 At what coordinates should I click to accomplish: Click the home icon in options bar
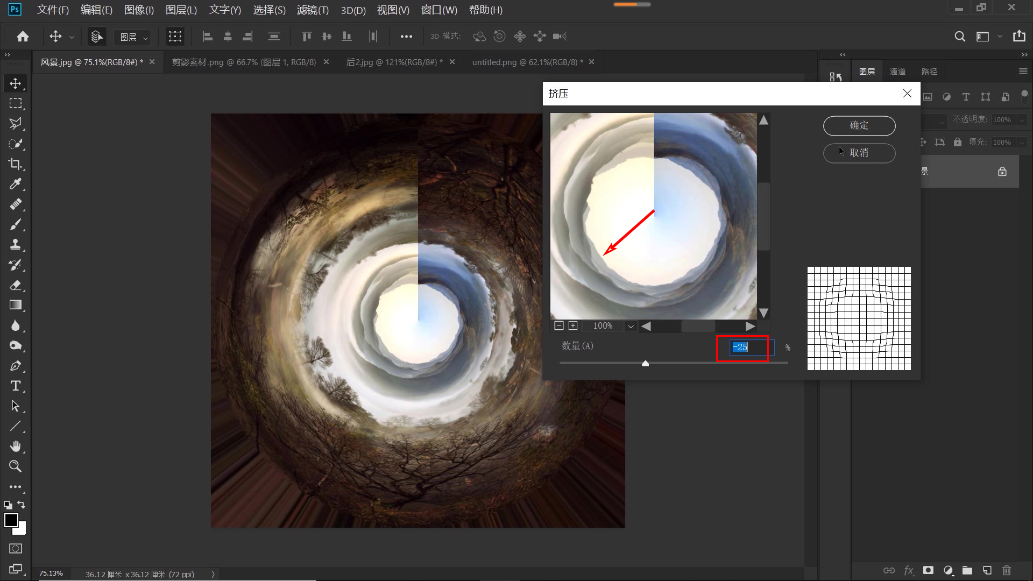pos(23,36)
